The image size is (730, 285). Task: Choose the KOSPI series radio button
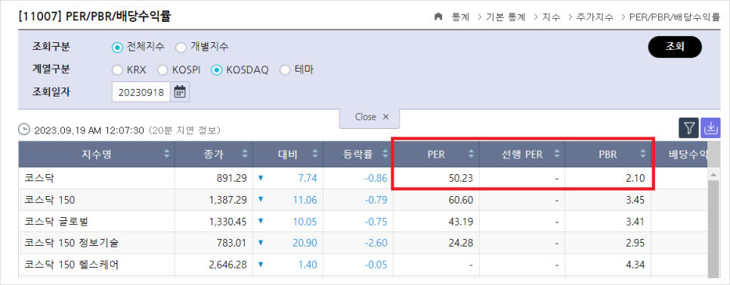pyautogui.click(x=162, y=70)
